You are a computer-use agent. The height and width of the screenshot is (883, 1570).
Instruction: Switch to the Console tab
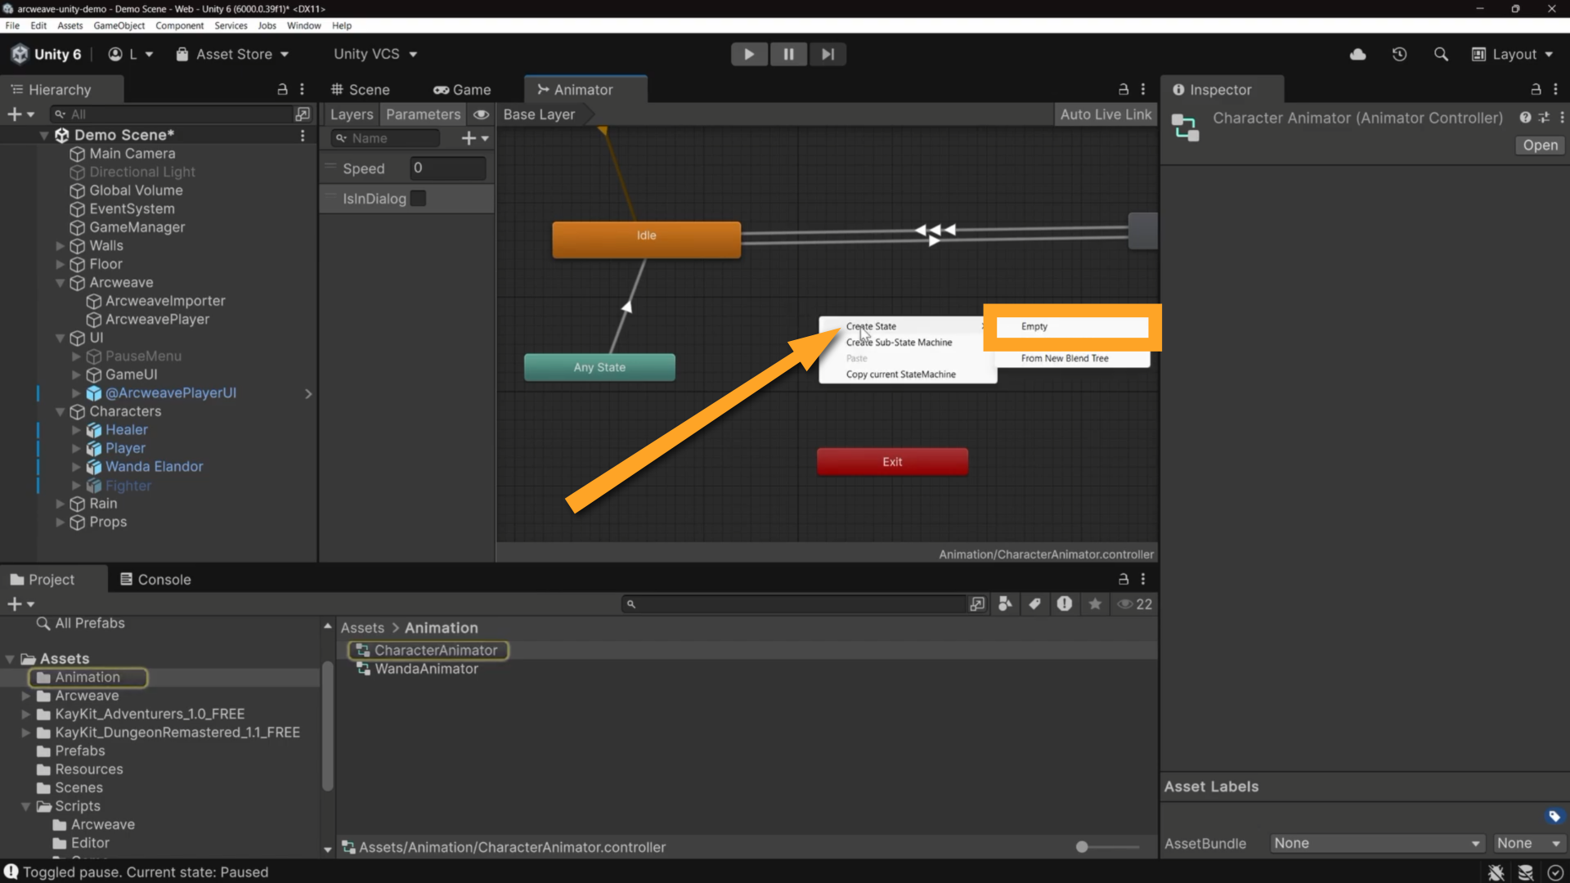click(155, 580)
